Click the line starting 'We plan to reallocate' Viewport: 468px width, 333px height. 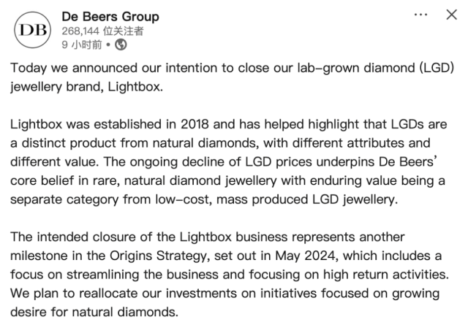pyautogui.click(x=225, y=294)
